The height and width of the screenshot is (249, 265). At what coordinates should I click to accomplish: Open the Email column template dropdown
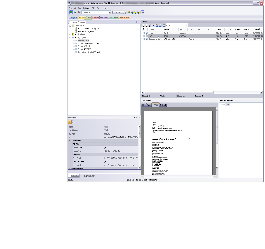186,25
